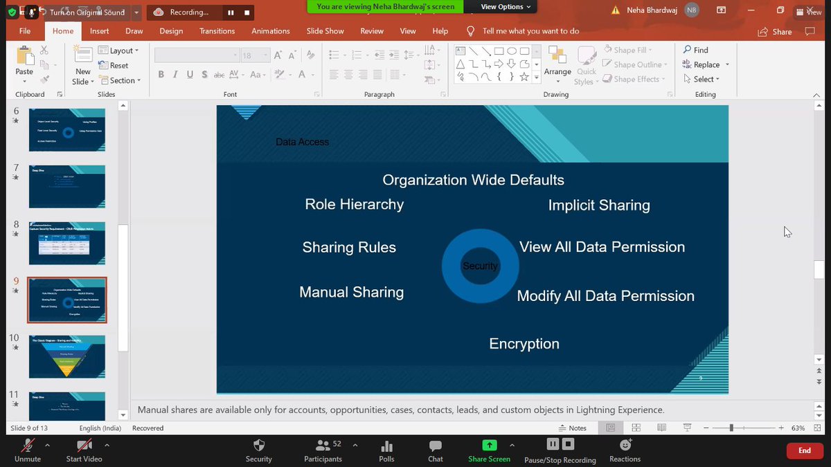Switch to the Slide Show tab
The height and width of the screenshot is (467, 831).
coord(325,31)
